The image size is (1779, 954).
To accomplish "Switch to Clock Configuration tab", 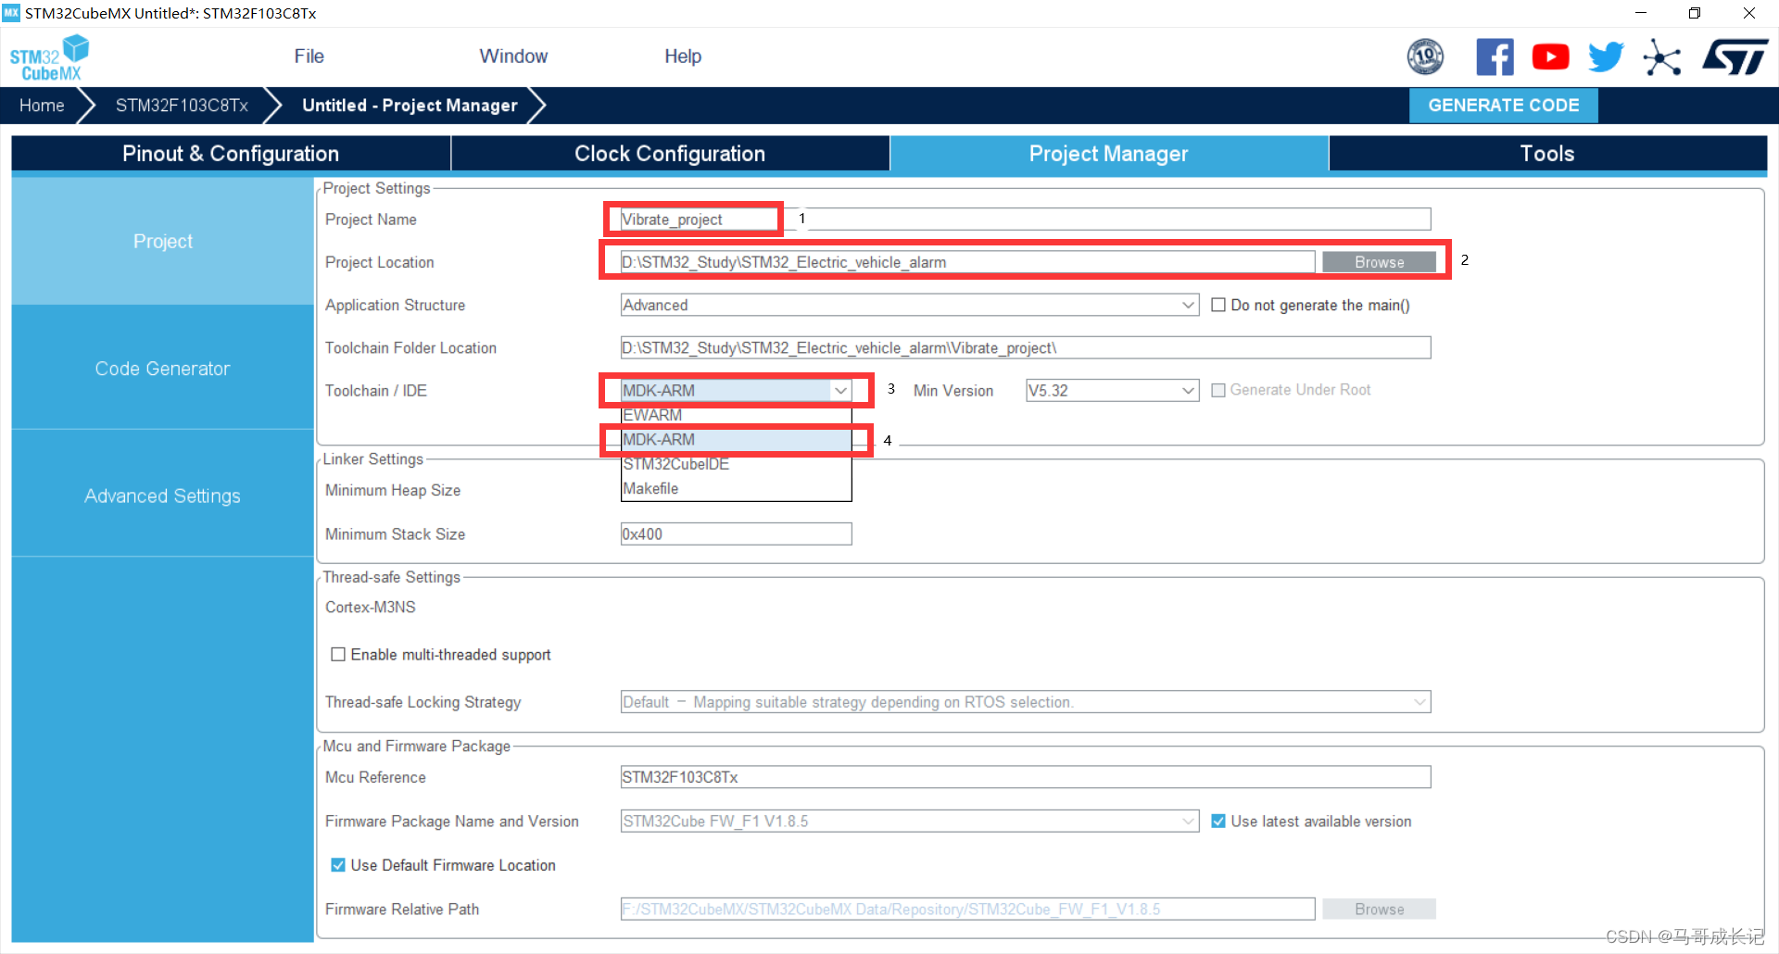I will pyautogui.click(x=670, y=154).
